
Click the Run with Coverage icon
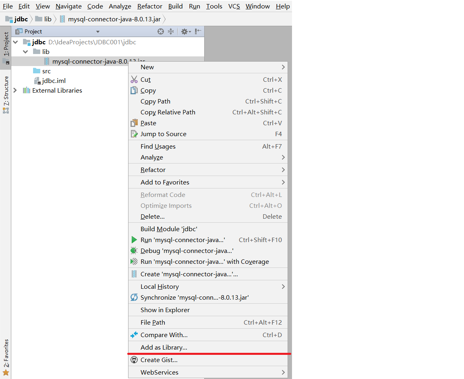click(134, 261)
